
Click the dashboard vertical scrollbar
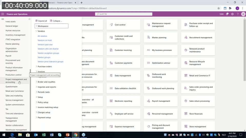coord(244,50)
